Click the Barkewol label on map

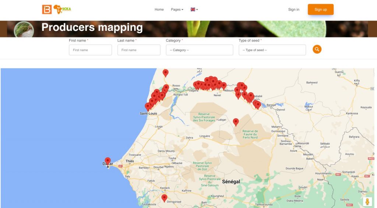point(312,83)
